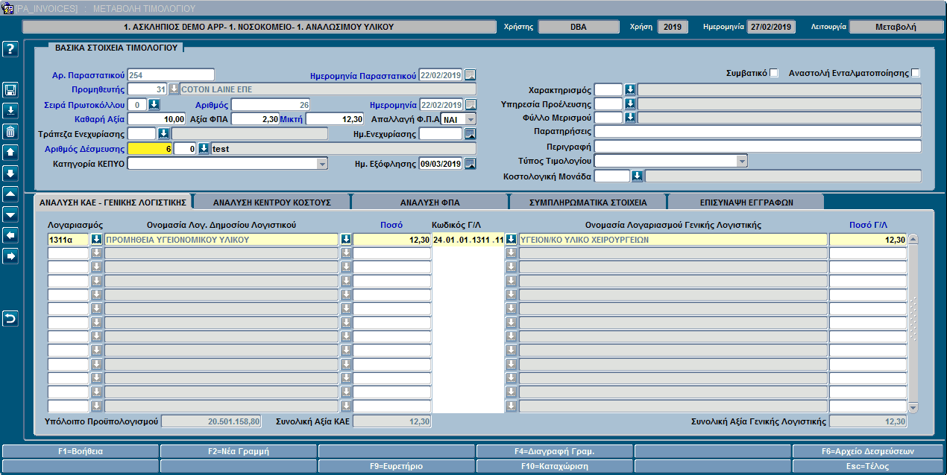
Task: Click the trash can delete icon
Action: coord(10,132)
